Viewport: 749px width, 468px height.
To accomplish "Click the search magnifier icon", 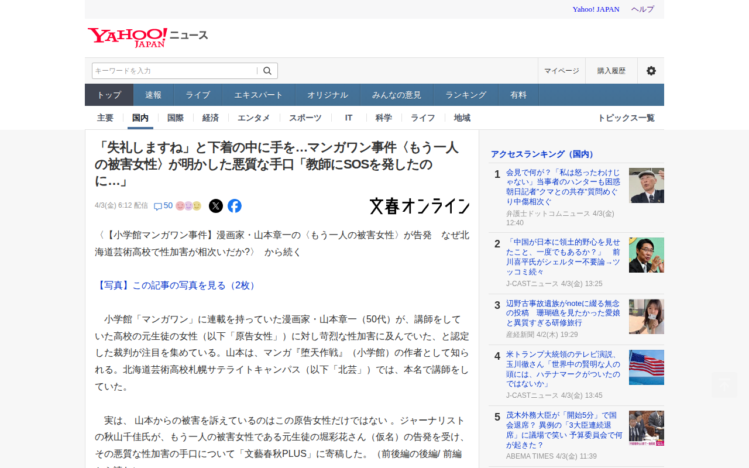I will tap(267, 71).
